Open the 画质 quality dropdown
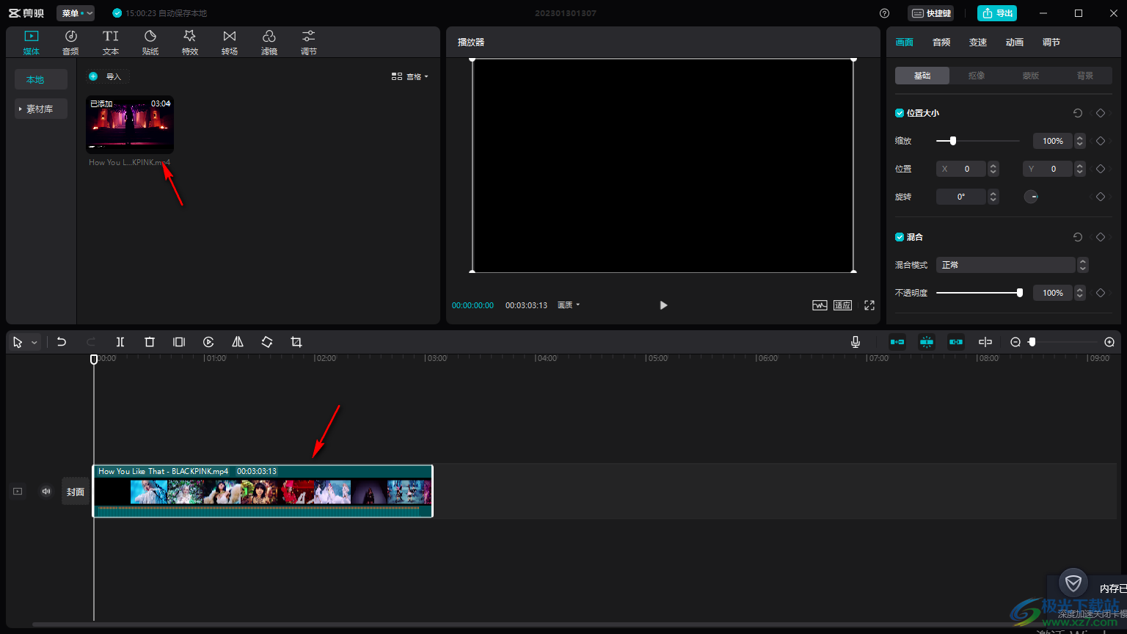The width and height of the screenshot is (1127, 634). tap(569, 305)
